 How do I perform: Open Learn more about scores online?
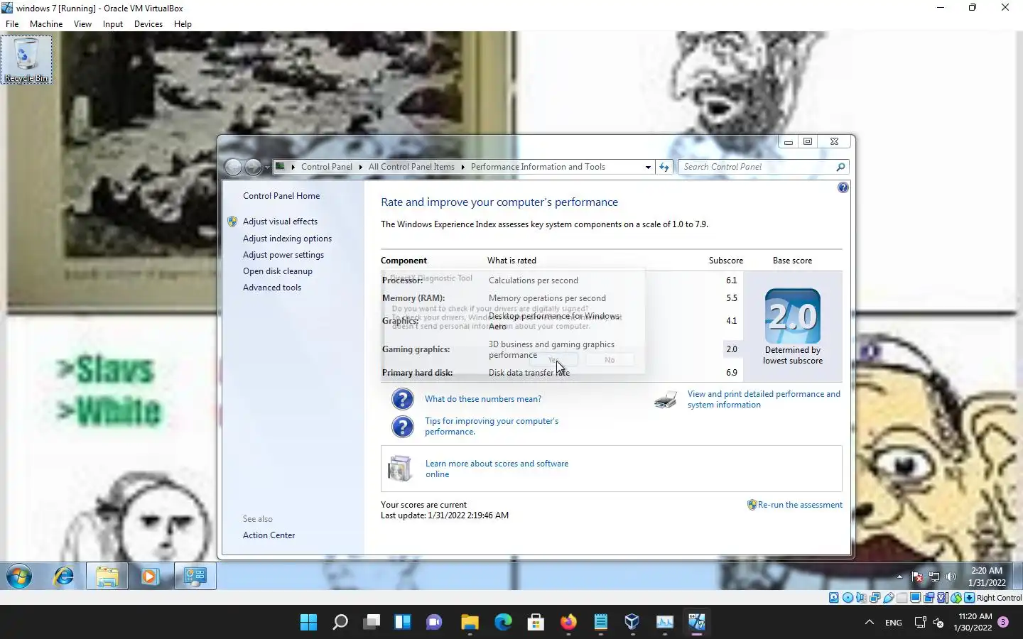[497, 469]
